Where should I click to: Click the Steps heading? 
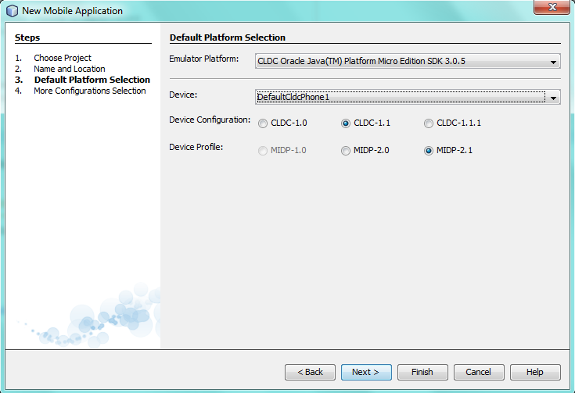(x=27, y=38)
